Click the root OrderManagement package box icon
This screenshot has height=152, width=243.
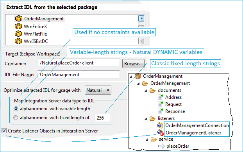tap(138, 76)
